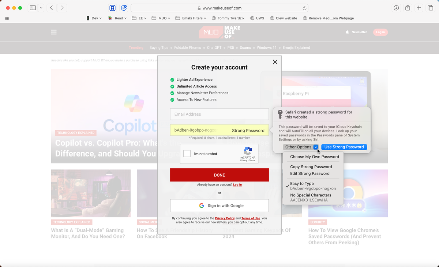Viewport: 439px width, 267px height.
Task: Open the reCAPTCHA Privacy link
Action: pos(243,161)
